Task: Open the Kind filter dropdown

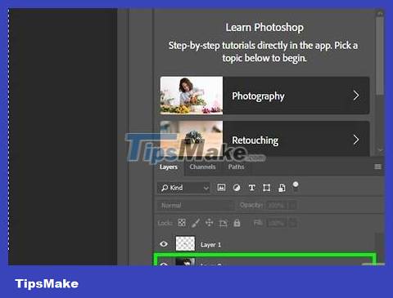Action: [x=184, y=188]
